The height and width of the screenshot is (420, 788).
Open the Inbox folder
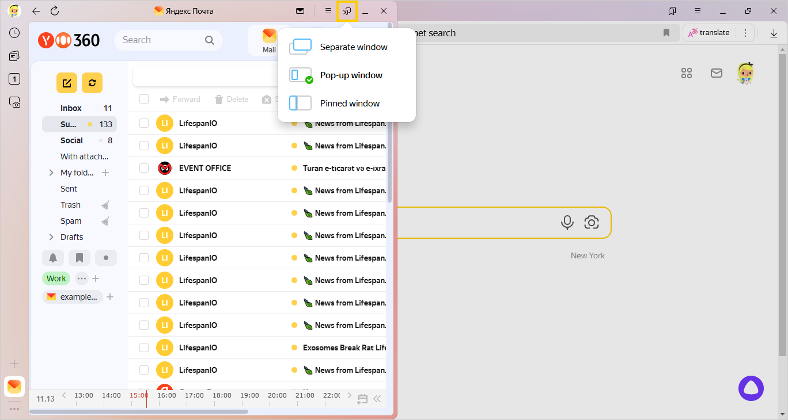tap(71, 108)
